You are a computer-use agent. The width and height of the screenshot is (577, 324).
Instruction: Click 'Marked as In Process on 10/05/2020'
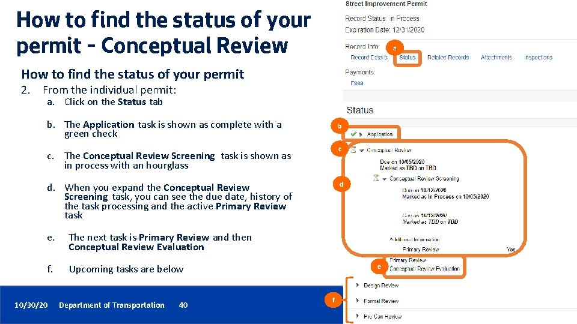pos(445,197)
